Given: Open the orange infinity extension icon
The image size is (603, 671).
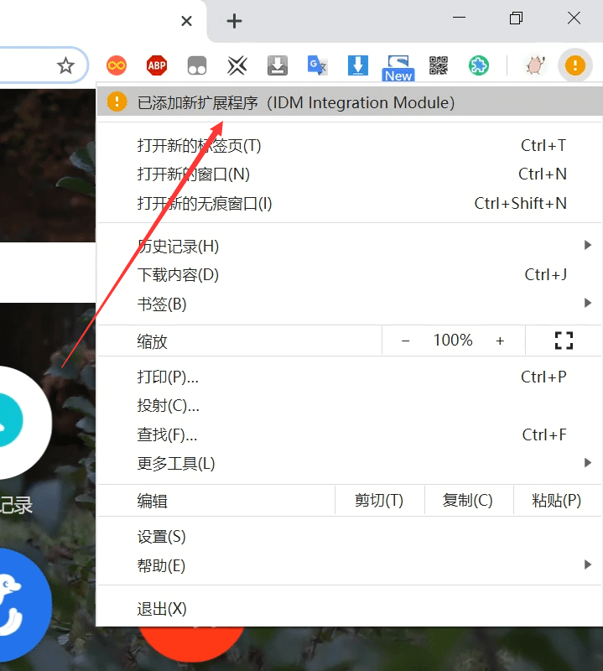Looking at the screenshot, I should point(117,65).
